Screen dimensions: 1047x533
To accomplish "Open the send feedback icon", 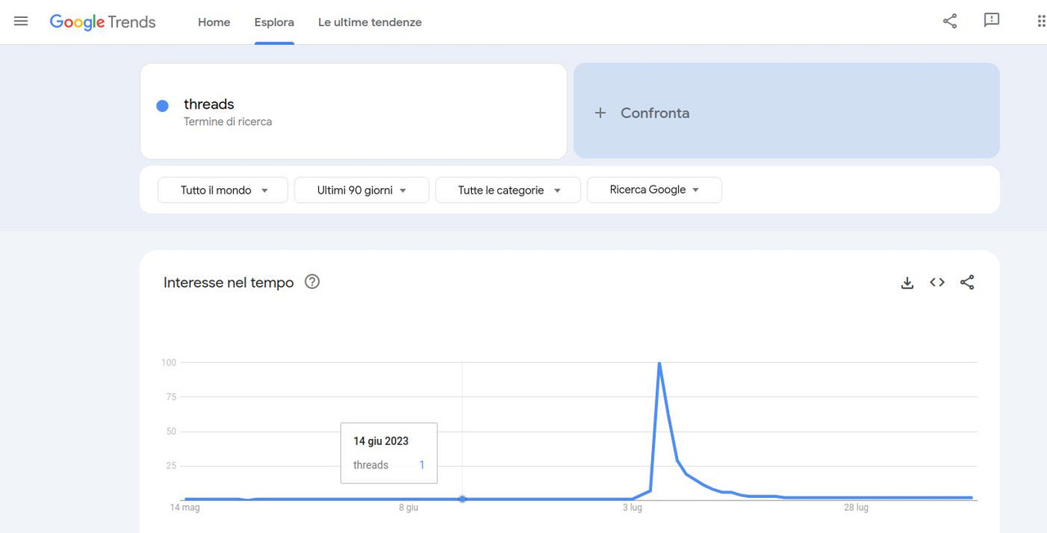I will pos(991,21).
